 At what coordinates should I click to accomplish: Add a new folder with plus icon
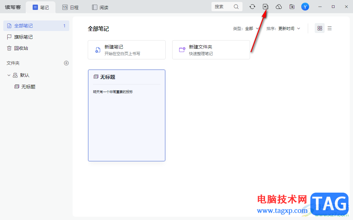click(x=66, y=63)
